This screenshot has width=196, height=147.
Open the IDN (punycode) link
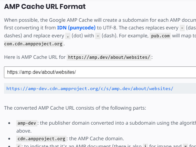coord(76,28)
